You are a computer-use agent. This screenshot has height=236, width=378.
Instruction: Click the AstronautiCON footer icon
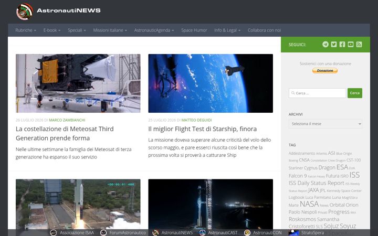[x=247, y=233]
